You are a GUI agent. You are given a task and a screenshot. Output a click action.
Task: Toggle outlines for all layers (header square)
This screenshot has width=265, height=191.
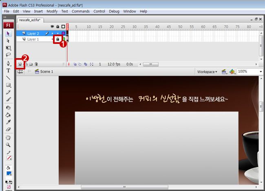click(63, 26)
